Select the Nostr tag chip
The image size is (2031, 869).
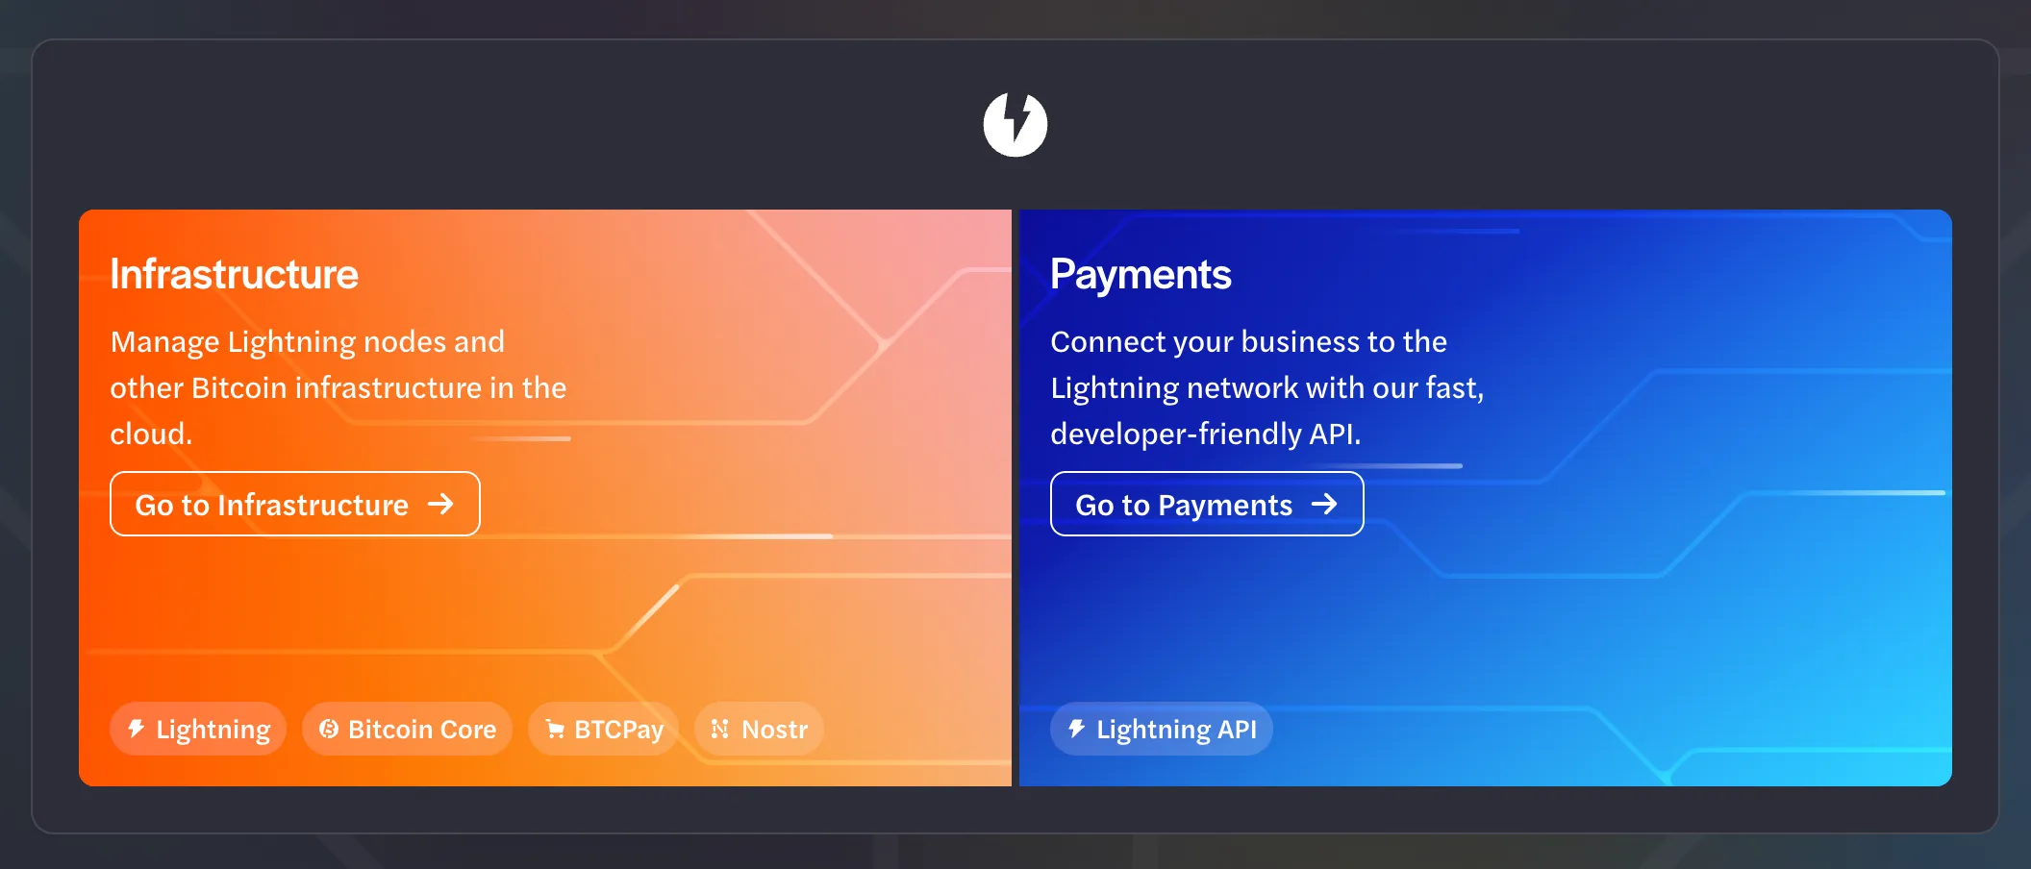tap(759, 729)
